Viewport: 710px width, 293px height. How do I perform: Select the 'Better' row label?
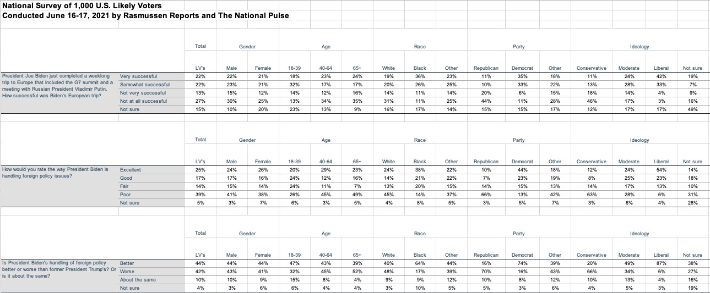click(127, 263)
